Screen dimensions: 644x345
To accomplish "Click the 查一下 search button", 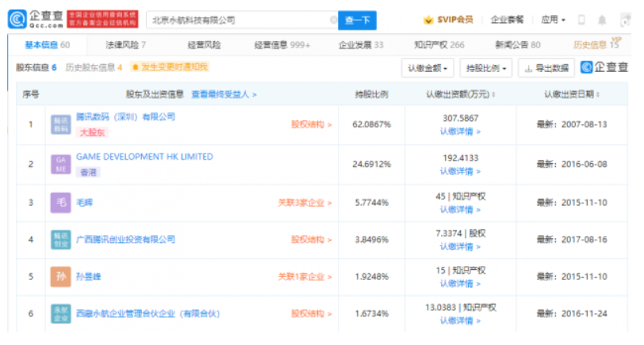I will pos(357,20).
